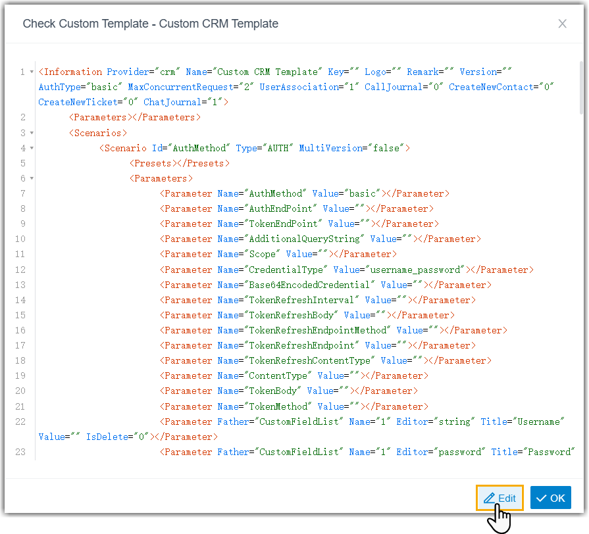This screenshot has height=534, width=589.
Task: Click "TokenRefreshBody" on line 15
Action: pyautogui.click(x=291, y=315)
